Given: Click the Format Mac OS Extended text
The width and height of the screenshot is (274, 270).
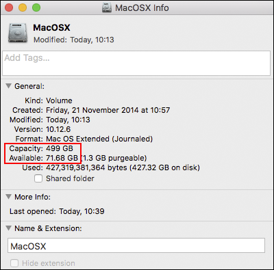Looking at the screenshot, I should click(99, 139).
